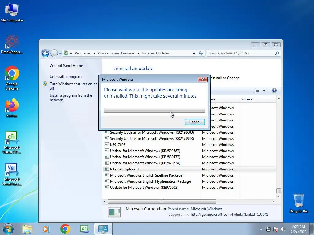Screen dimensions: 314x235
Task: Open My Computer desktop icon
Action: coord(12,13)
